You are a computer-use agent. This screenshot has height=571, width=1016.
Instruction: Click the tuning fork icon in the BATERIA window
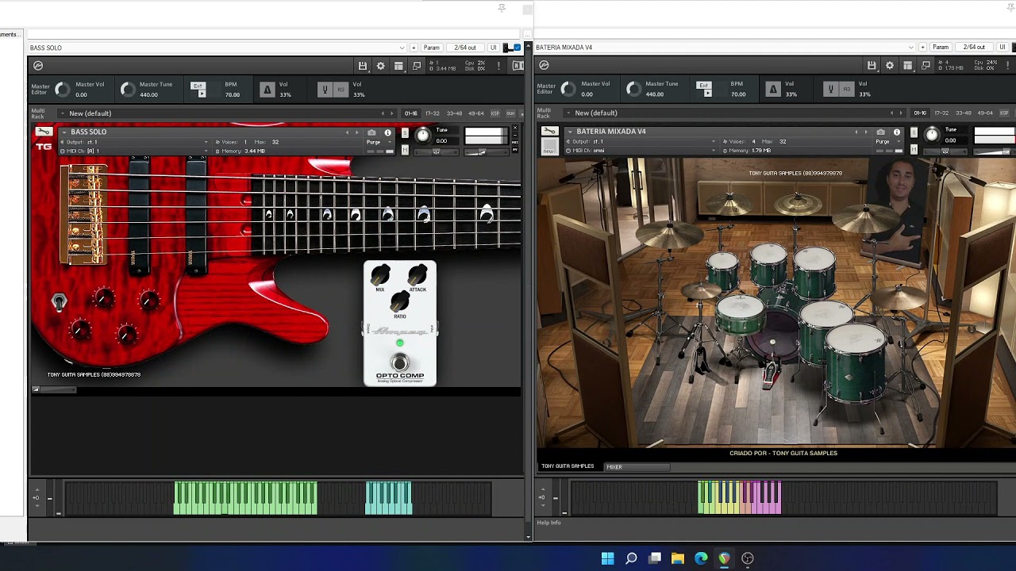[x=830, y=89]
